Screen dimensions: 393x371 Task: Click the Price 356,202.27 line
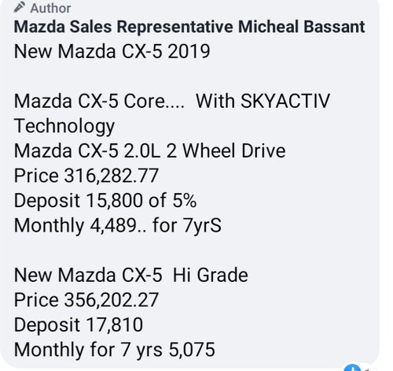click(x=86, y=300)
